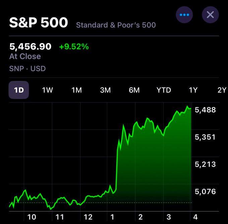Tap the 5,351 price axis label
This screenshot has height=224, width=228.
pos(205,137)
